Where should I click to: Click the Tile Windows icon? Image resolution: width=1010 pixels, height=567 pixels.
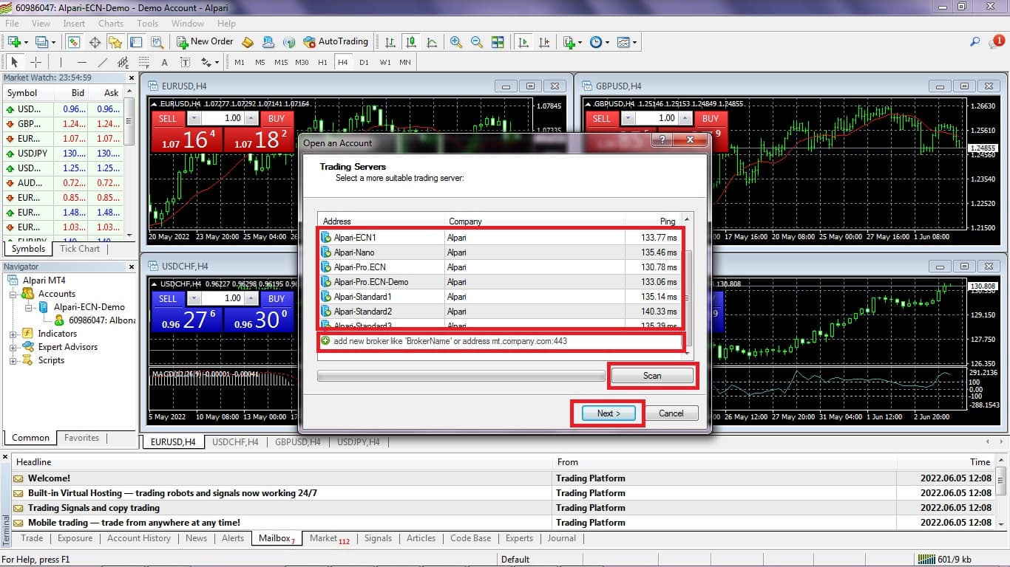click(x=498, y=42)
